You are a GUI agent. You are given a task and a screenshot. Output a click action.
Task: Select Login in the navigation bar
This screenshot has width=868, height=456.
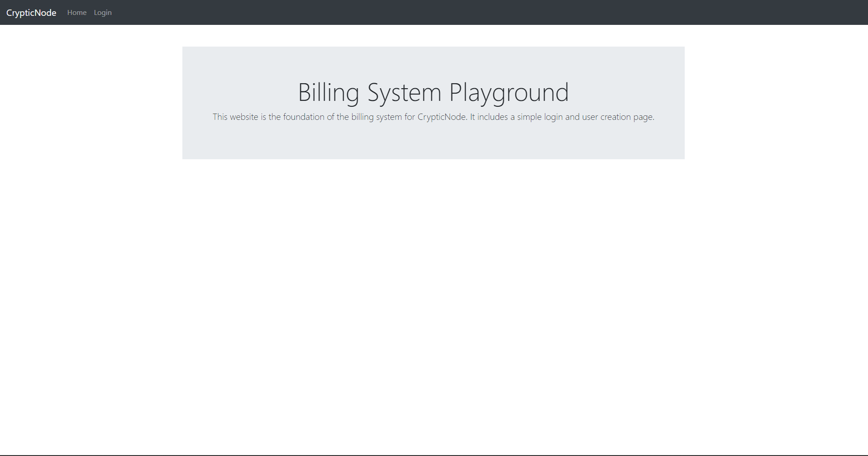pos(102,12)
